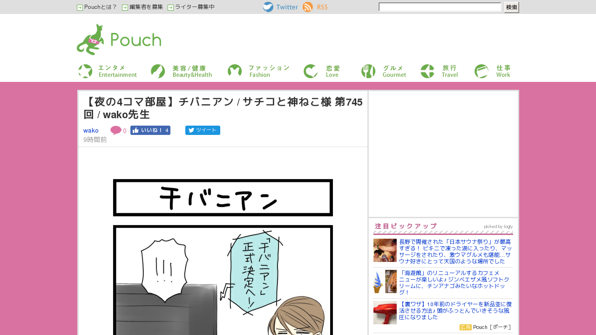The height and width of the screenshot is (335, 596).
Task: Click the Fashion shirt icon
Action: point(235,71)
